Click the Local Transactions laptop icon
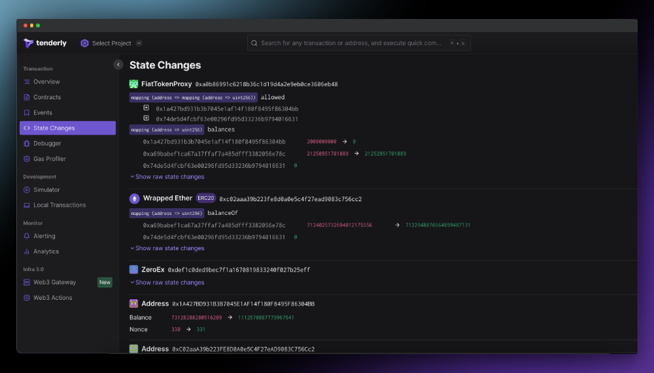The height and width of the screenshot is (373, 654). point(27,205)
